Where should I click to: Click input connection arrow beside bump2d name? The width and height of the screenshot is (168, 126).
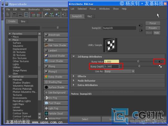coord(141,26)
